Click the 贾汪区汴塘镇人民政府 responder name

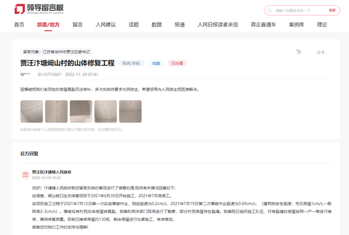[x=52, y=172]
